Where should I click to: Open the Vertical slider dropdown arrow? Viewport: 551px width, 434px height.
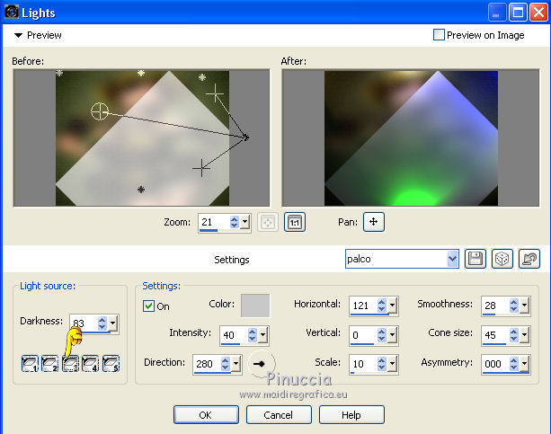point(393,335)
